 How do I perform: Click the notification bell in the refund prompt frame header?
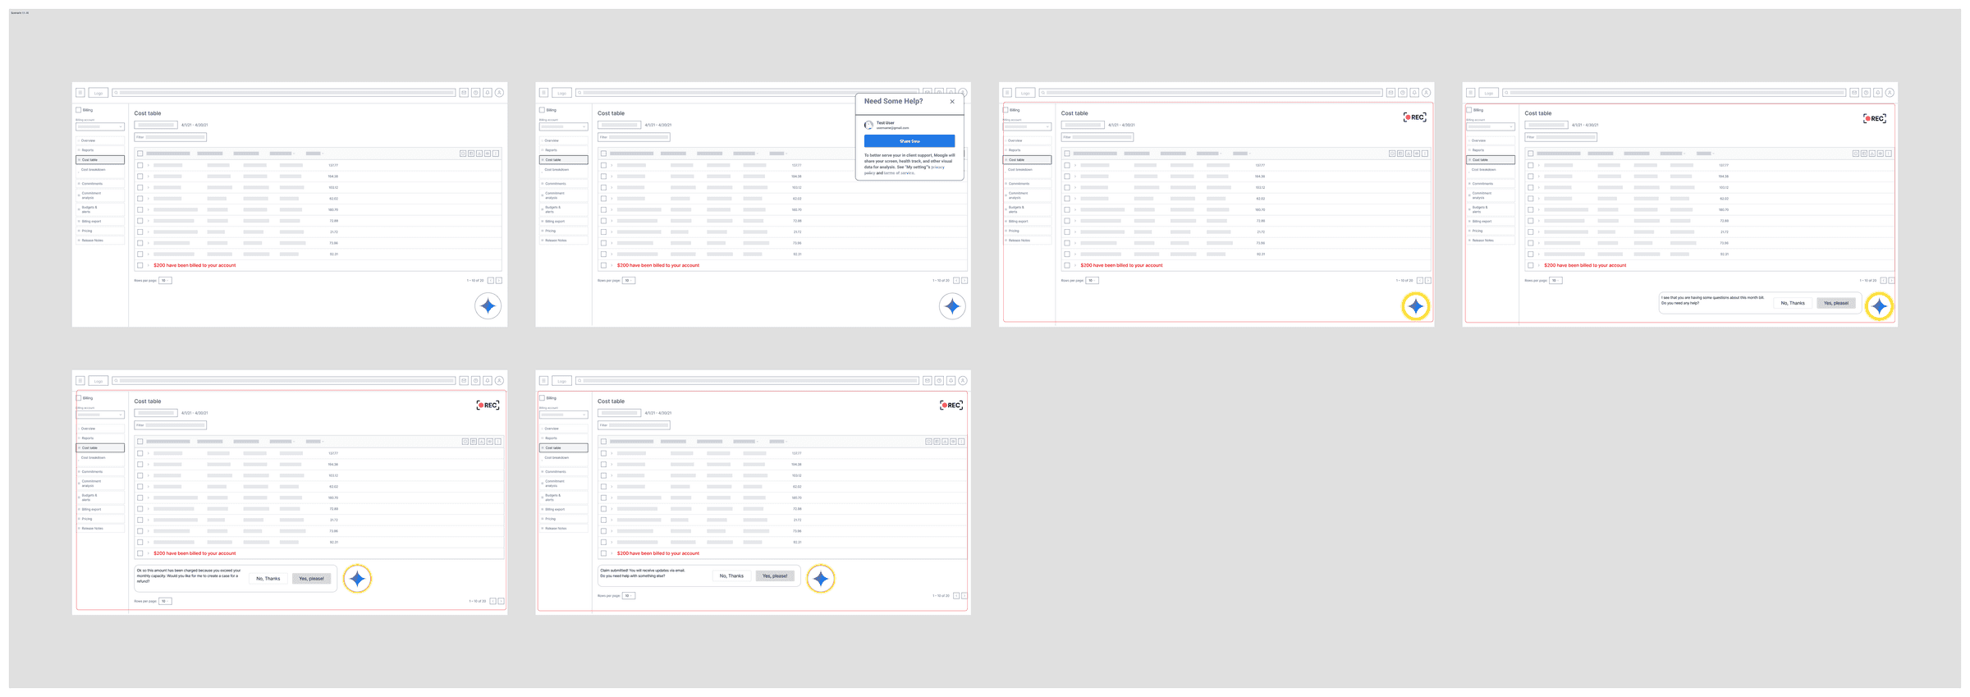coord(488,381)
